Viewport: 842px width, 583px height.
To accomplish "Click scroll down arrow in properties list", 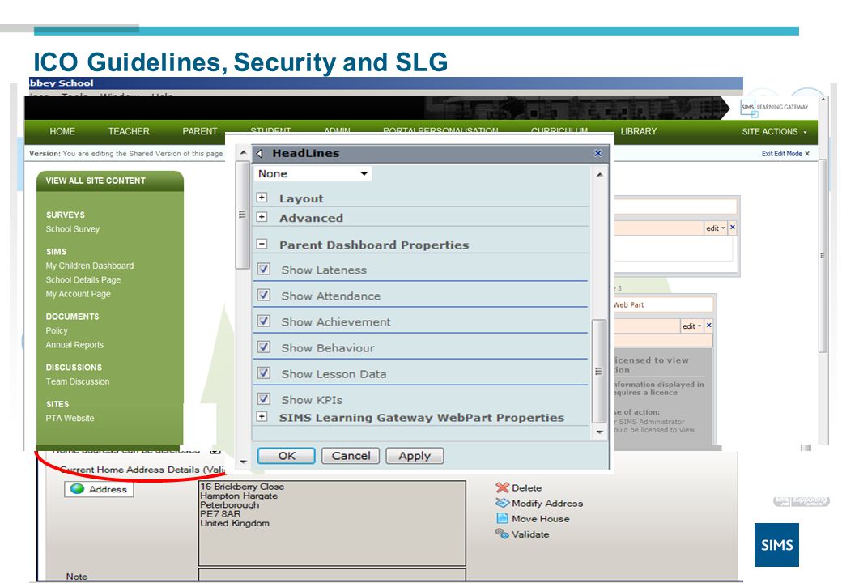I will click(599, 432).
